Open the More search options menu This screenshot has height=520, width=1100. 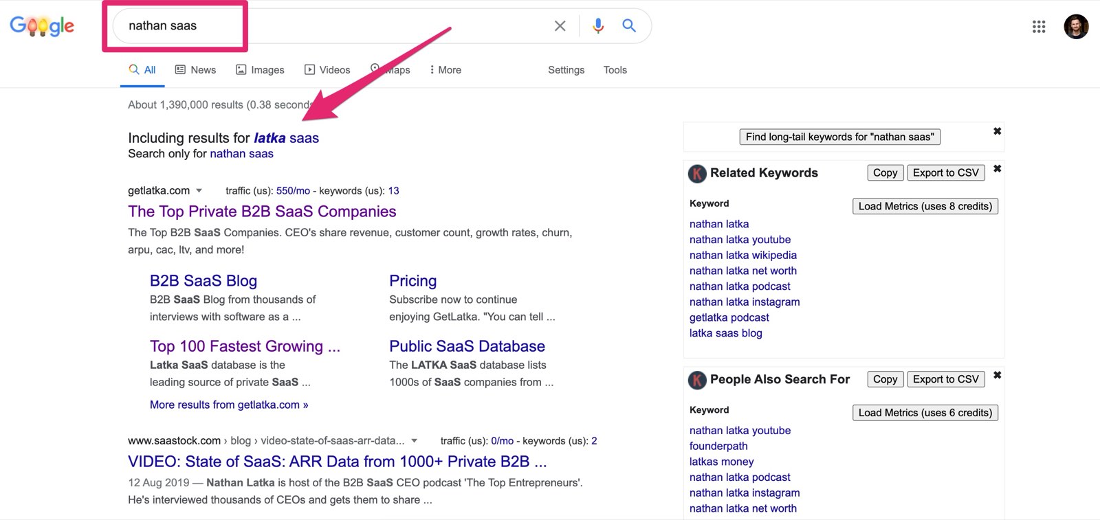coord(445,70)
